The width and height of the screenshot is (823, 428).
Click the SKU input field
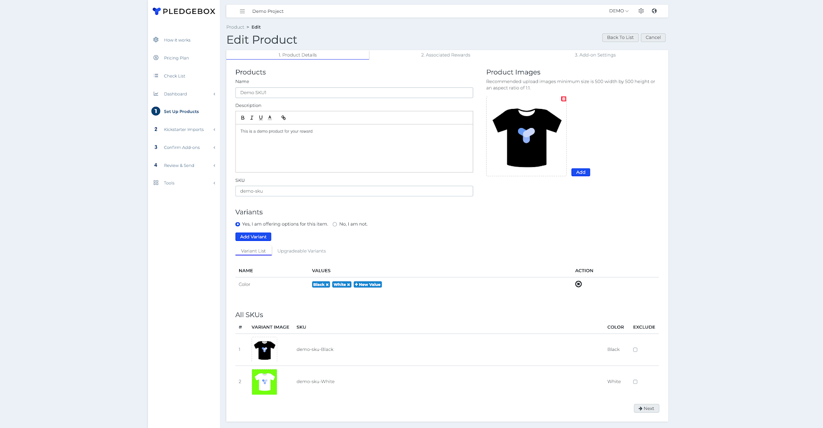(354, 191)
